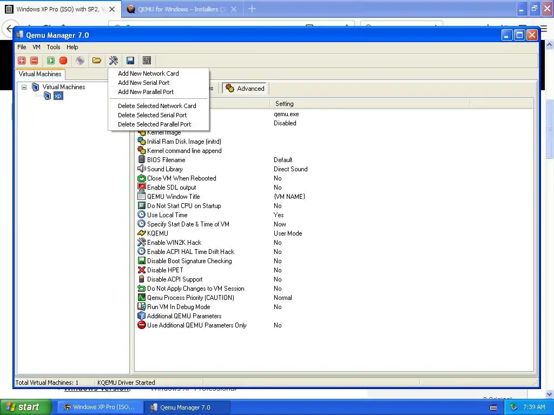Image resolution: width=554 pixels, height=415 pixels.
Task: Switch to QEMU for Windows browser tab
Action: (182, 9)
